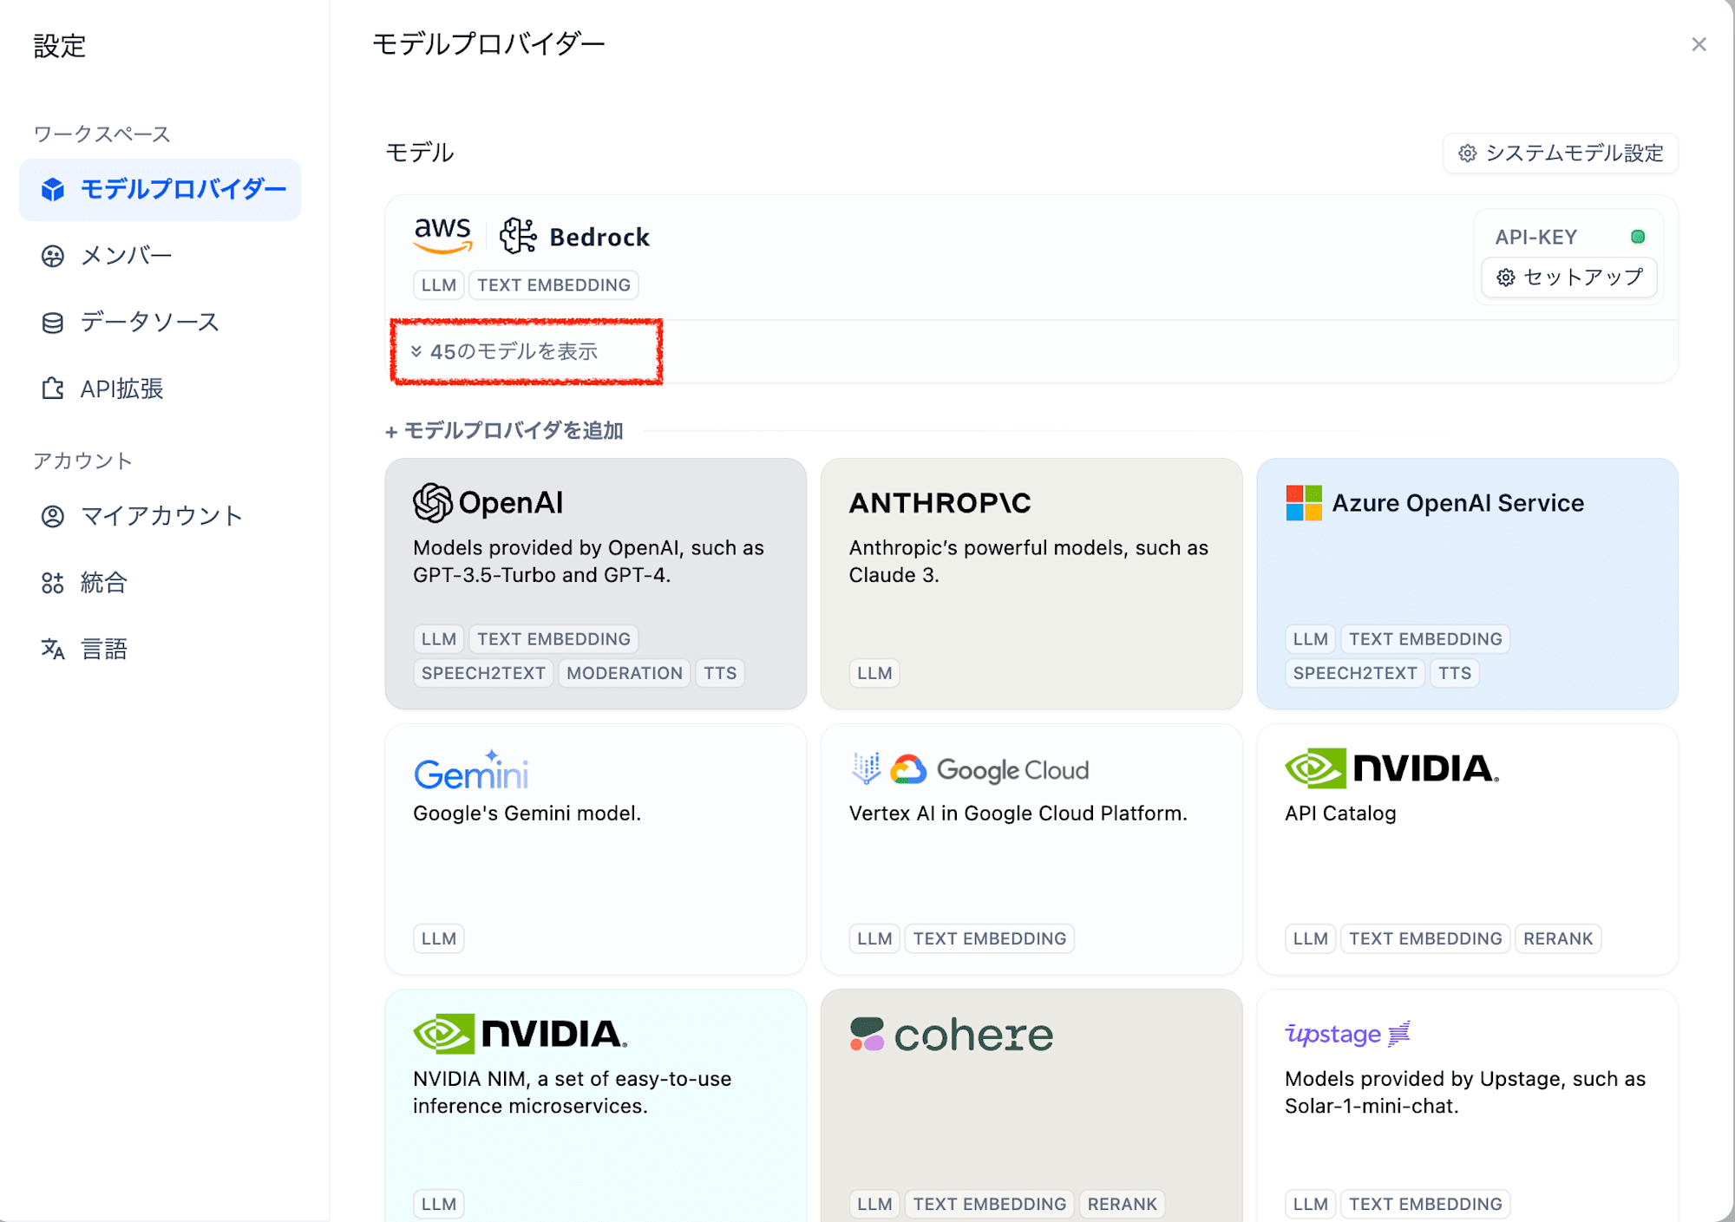Click LLM tag on Bedrock card
This screenshot has height=1222, width=1735.
[x=439, y=285]
